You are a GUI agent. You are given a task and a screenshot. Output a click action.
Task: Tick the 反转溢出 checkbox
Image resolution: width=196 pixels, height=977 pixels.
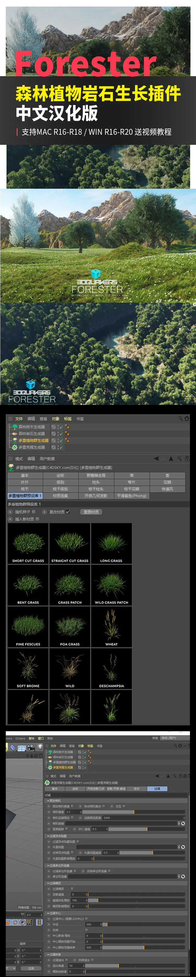pyautogui.click(x=92, y=960)
